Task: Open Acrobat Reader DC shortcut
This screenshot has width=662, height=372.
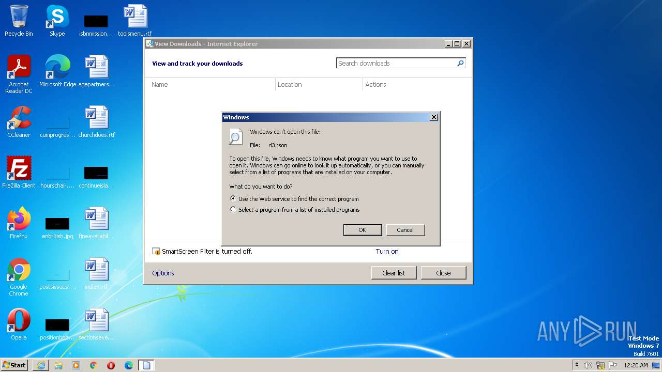Action: 19,74
